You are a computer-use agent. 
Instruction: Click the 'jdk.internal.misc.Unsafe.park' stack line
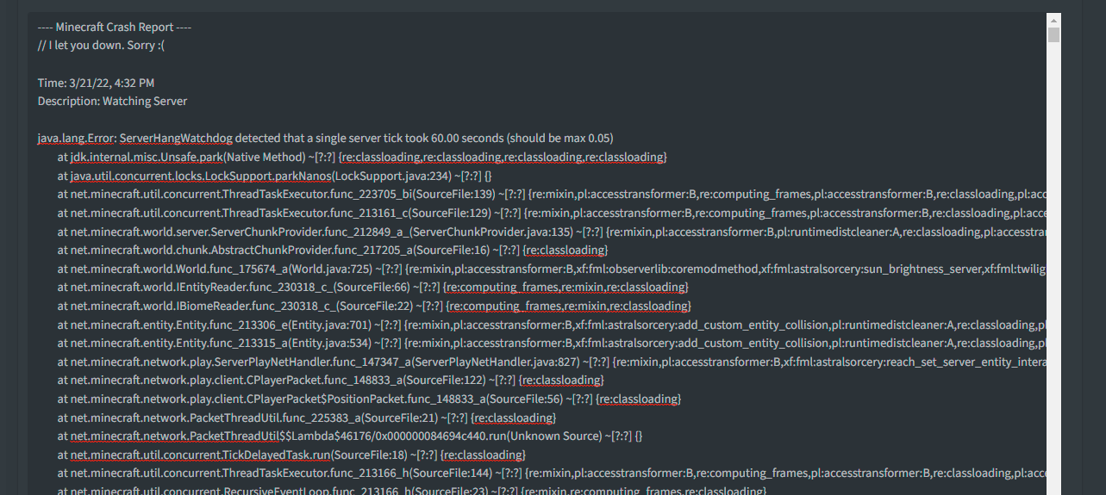click(x=362, y=157)
